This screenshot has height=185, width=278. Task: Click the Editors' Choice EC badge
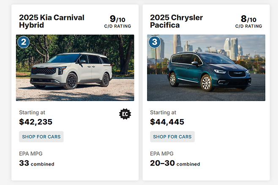point(125,114)
